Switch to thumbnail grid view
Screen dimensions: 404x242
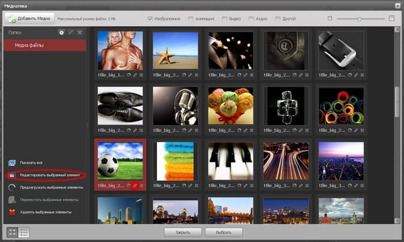click(12, 232)
